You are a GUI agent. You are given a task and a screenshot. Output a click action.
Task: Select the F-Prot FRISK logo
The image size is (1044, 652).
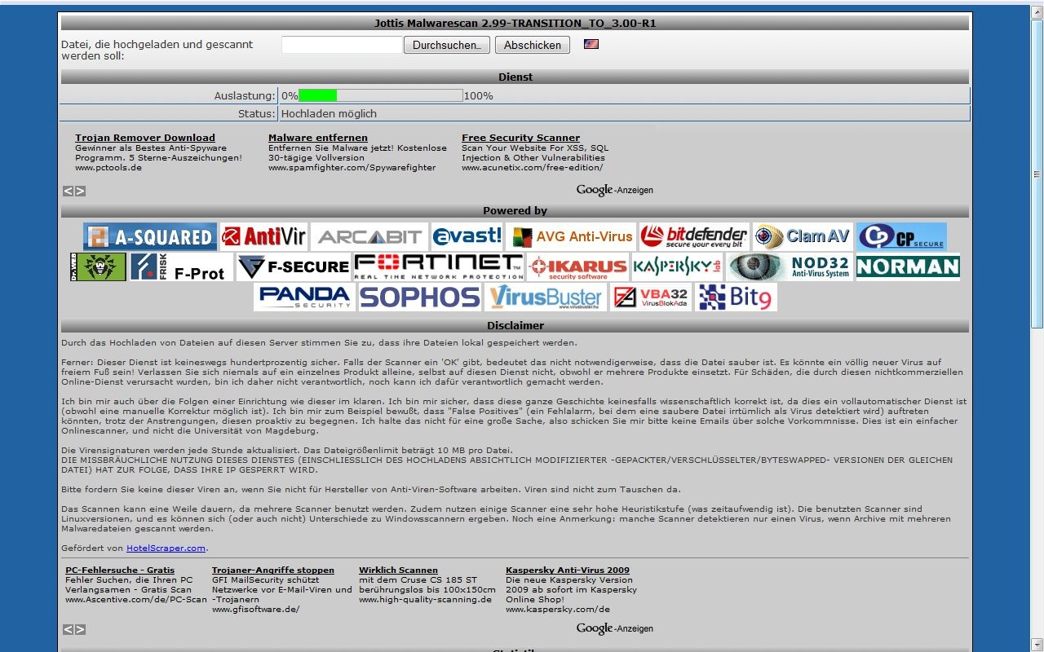(182, 267)
